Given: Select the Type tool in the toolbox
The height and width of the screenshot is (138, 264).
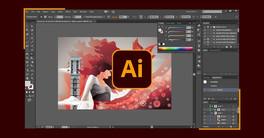Looking at the screenshot, I should click(x=32, y=34).
